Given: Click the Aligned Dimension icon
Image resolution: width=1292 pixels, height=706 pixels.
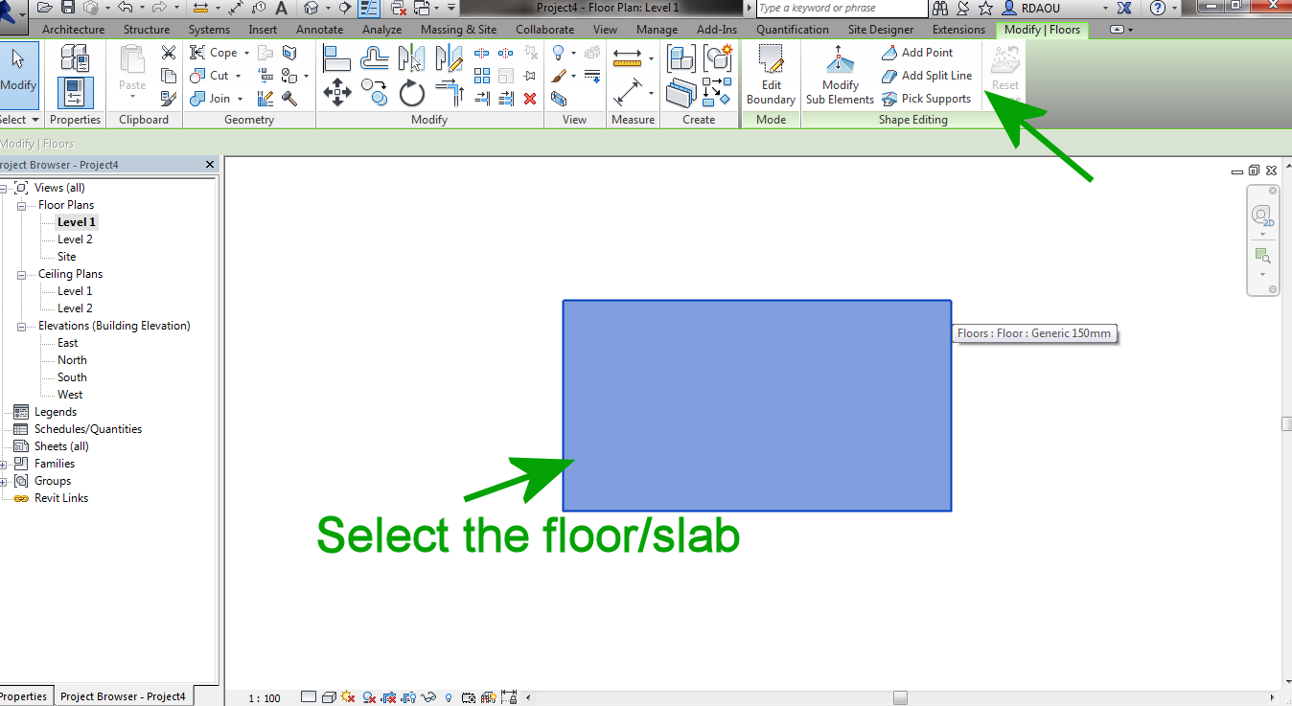Looking at the screenshot, I should [627, 94].
